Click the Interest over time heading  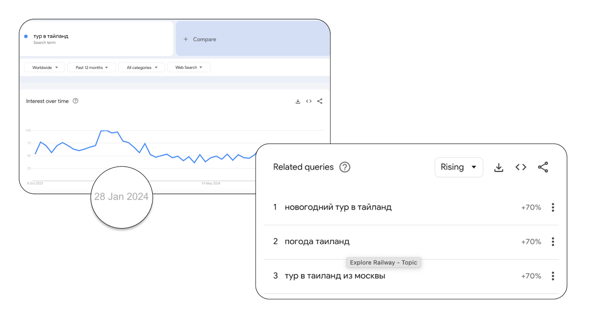point(48,101)
